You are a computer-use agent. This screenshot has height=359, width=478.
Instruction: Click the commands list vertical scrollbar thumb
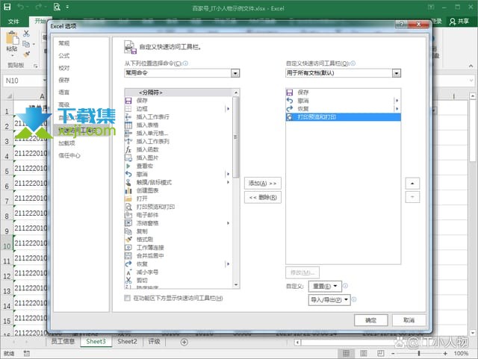click(236, 137)
